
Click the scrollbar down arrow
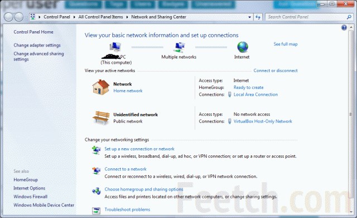[x=351, y=212]
